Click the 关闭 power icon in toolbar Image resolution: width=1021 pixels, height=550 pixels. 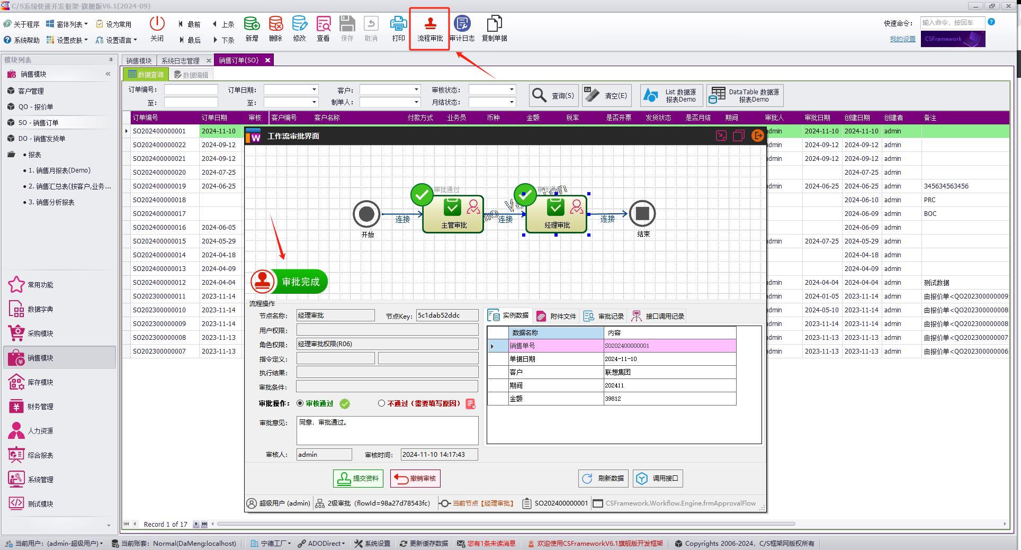[x=157, y=24]
